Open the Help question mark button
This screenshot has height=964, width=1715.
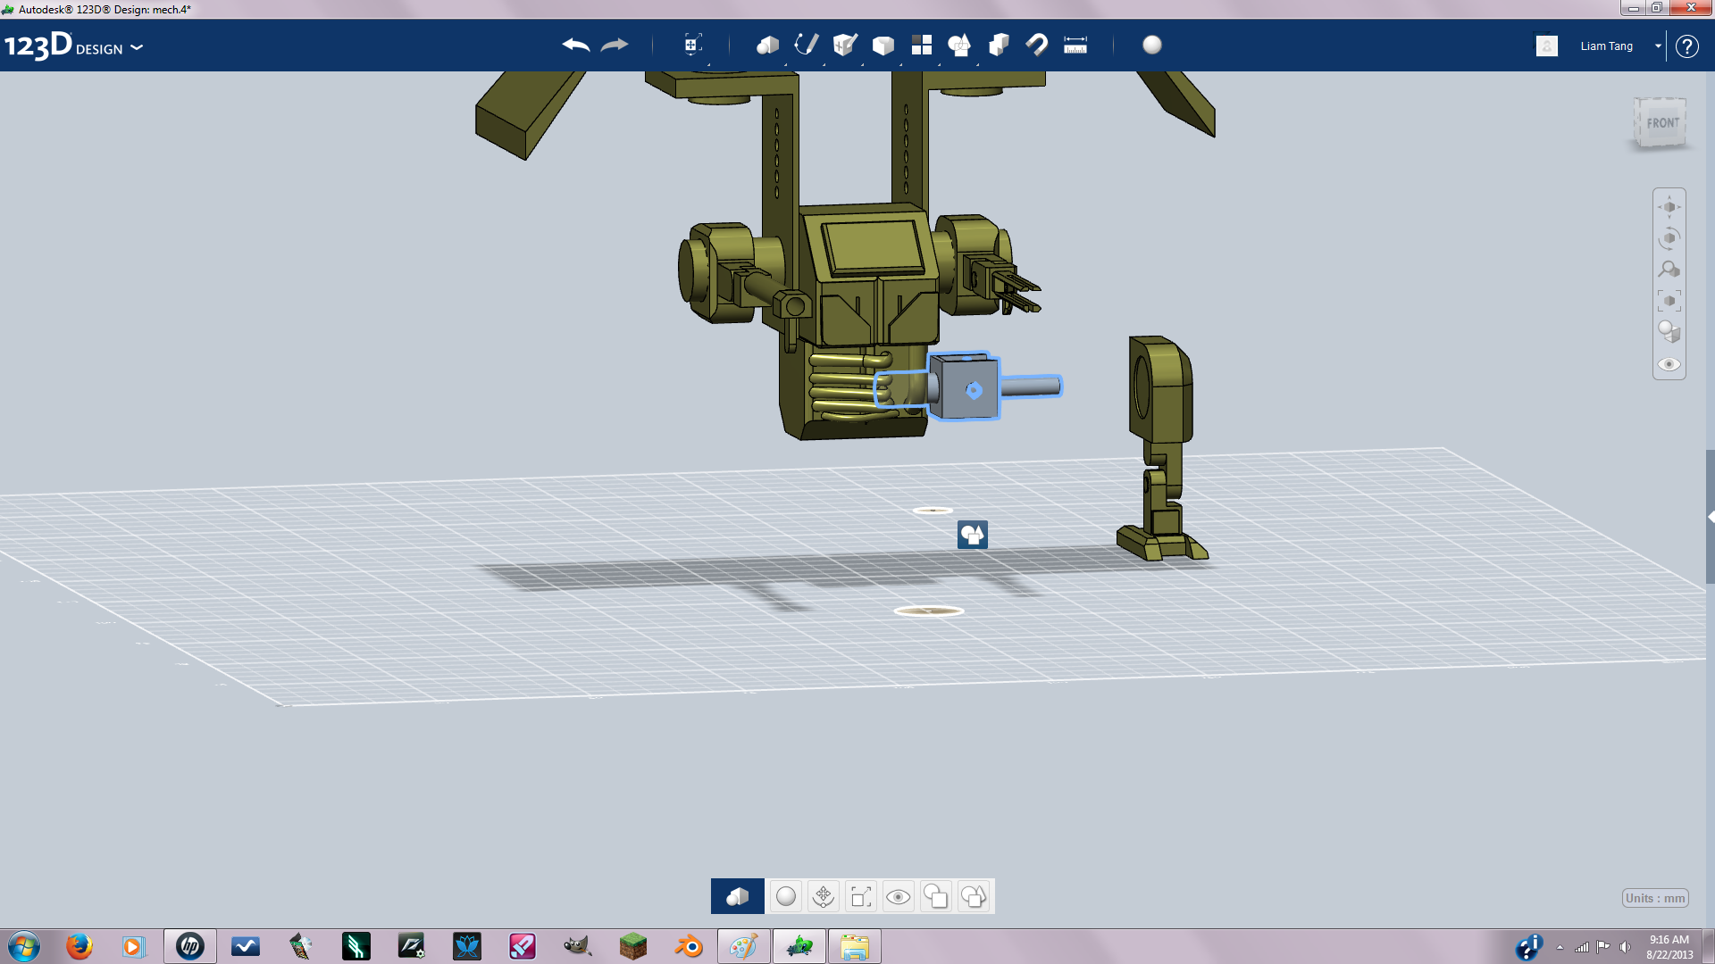(x=1686, y=46)
